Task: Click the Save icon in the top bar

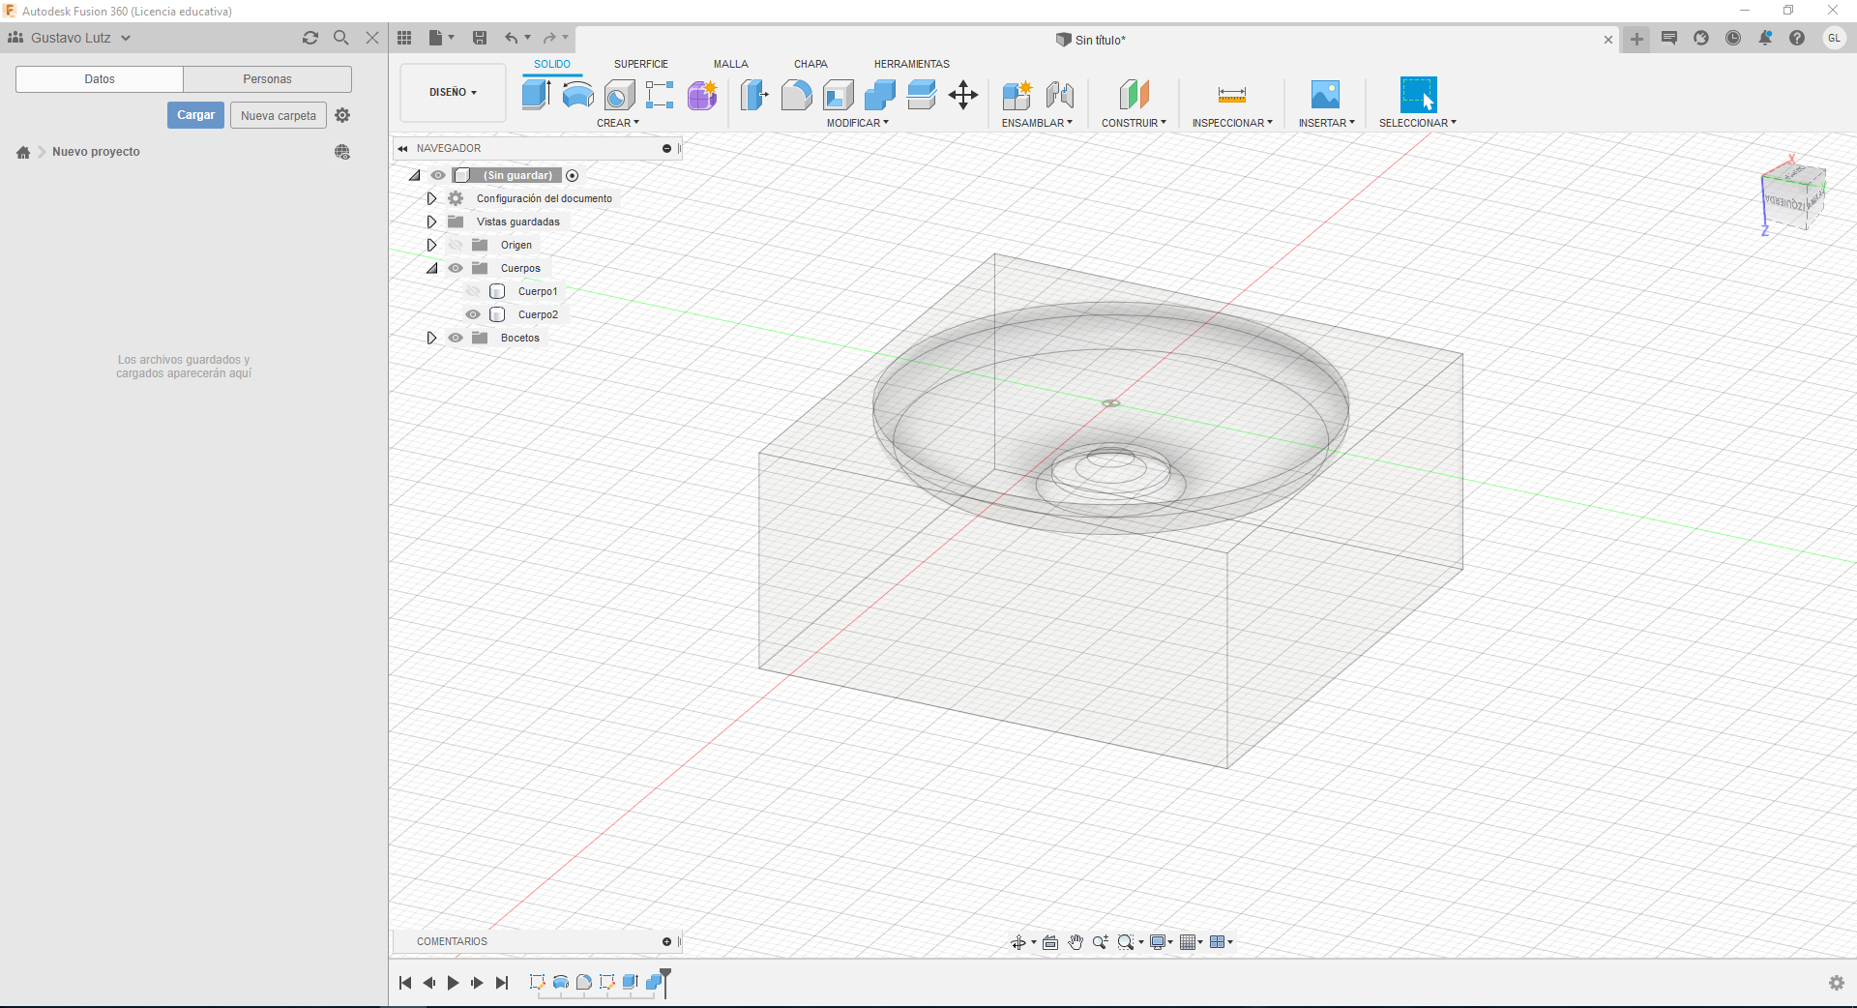Action: pos(480,38)
